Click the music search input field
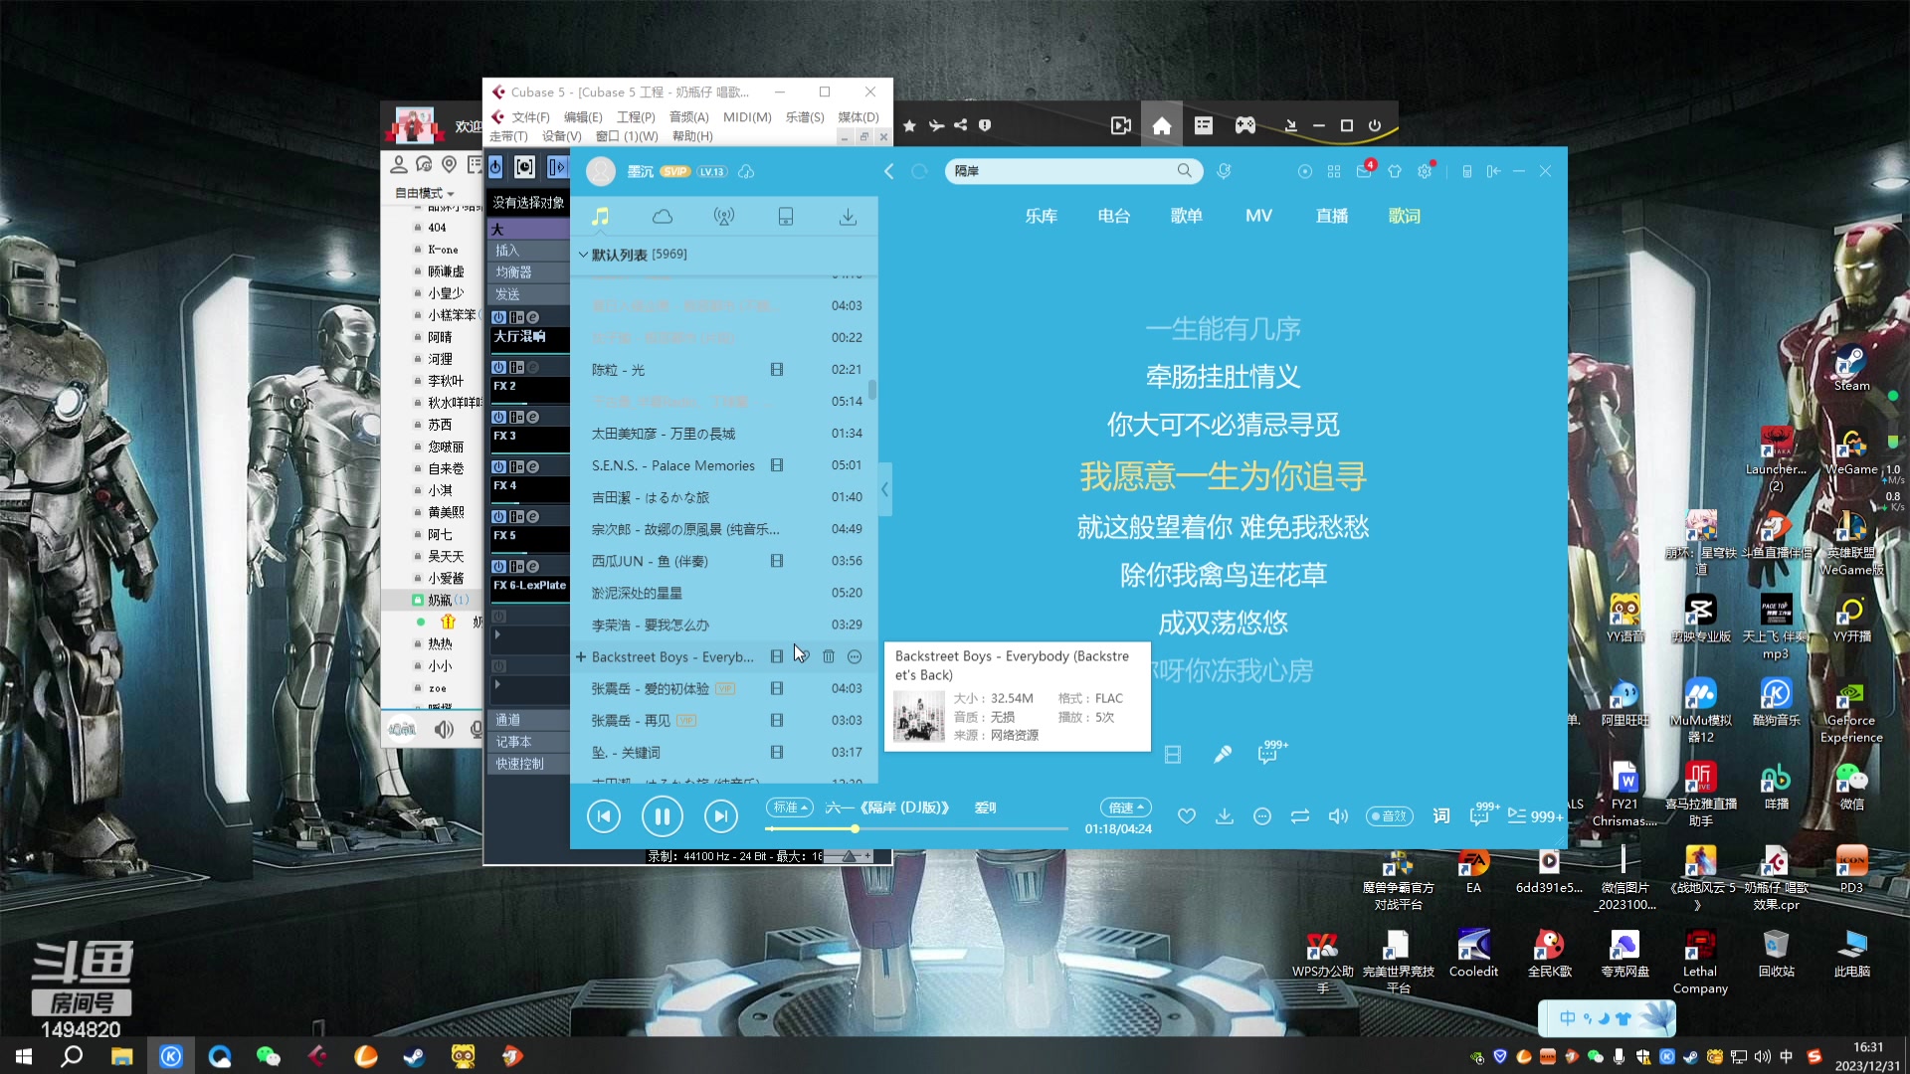 1059,171
